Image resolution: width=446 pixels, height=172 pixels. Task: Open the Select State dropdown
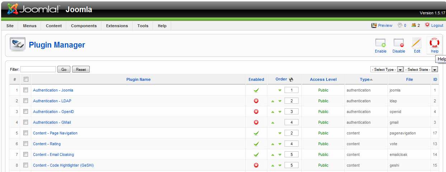point(421,69)
